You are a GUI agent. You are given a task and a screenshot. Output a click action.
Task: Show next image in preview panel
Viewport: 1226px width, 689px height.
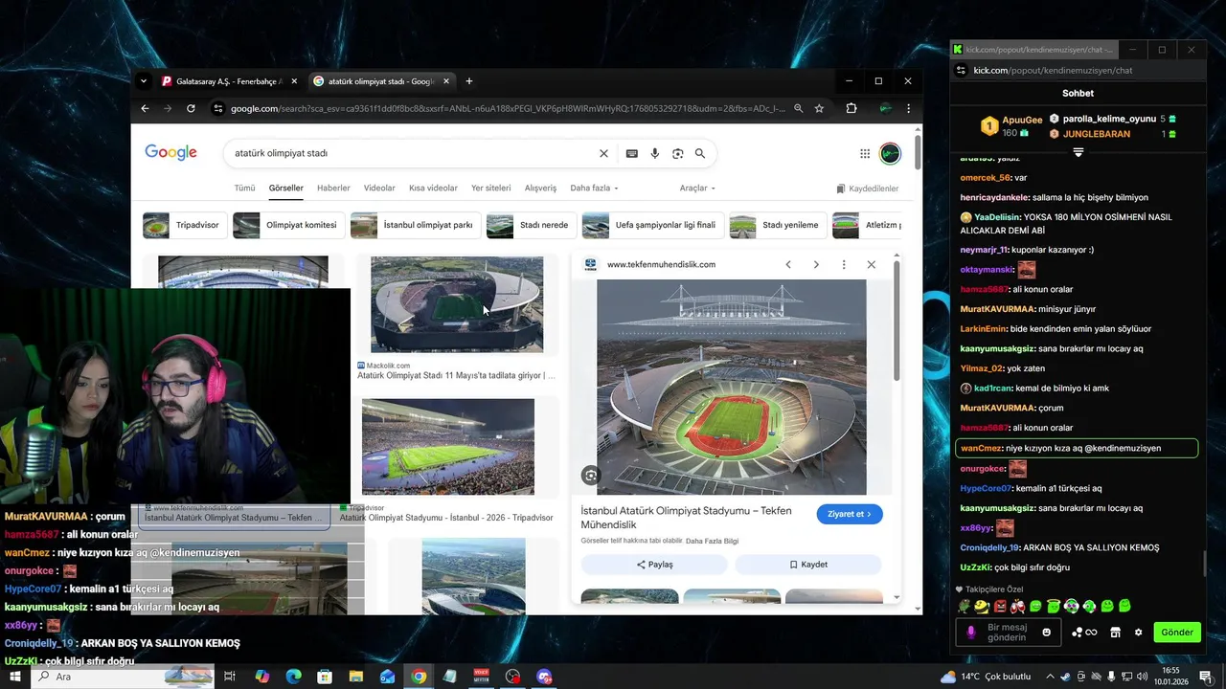point(816,264)
